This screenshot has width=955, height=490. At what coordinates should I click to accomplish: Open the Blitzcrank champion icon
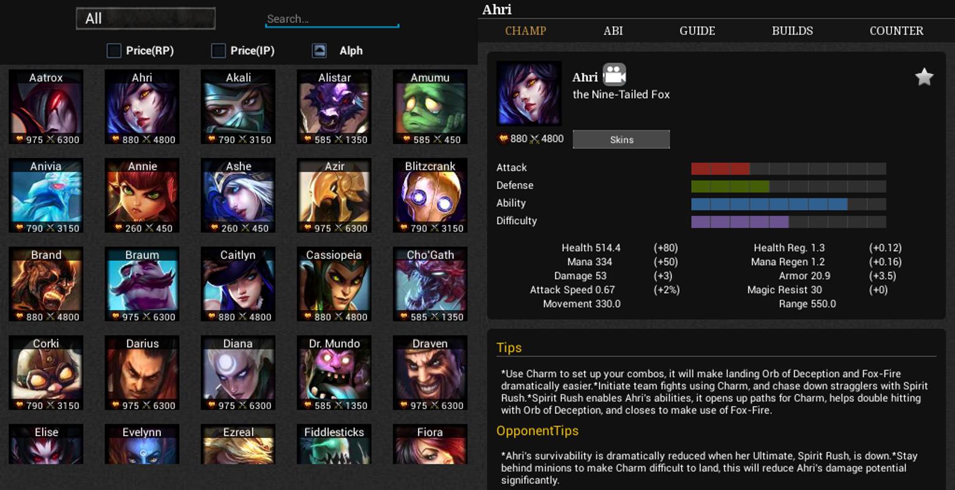click(x=430, y=196)
